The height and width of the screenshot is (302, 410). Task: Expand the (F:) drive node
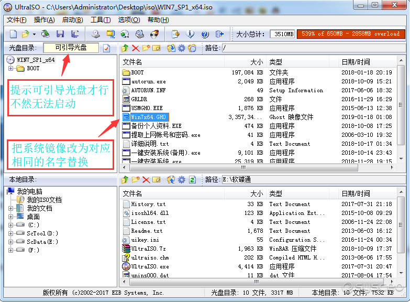point(10,250)
